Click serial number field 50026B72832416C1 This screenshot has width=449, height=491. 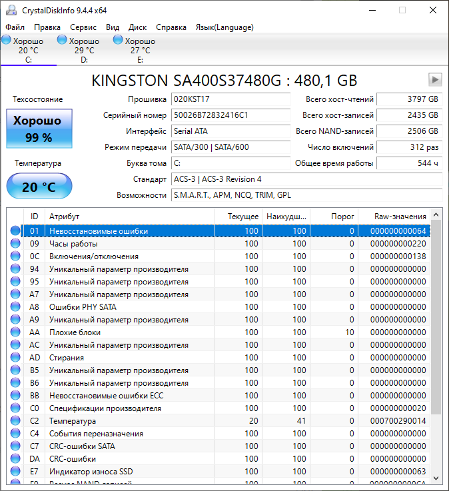point(230,115)
